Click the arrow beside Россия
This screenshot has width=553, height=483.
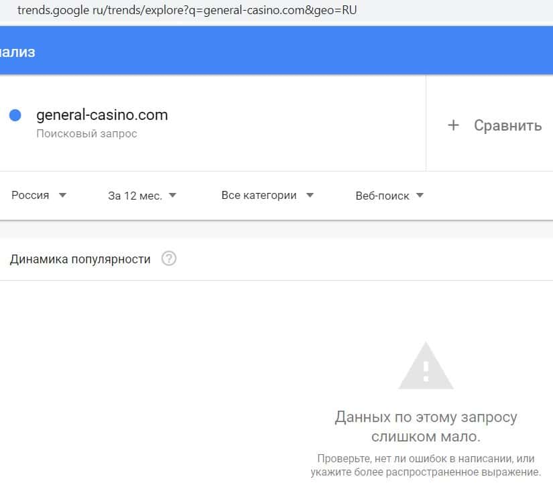62,196
